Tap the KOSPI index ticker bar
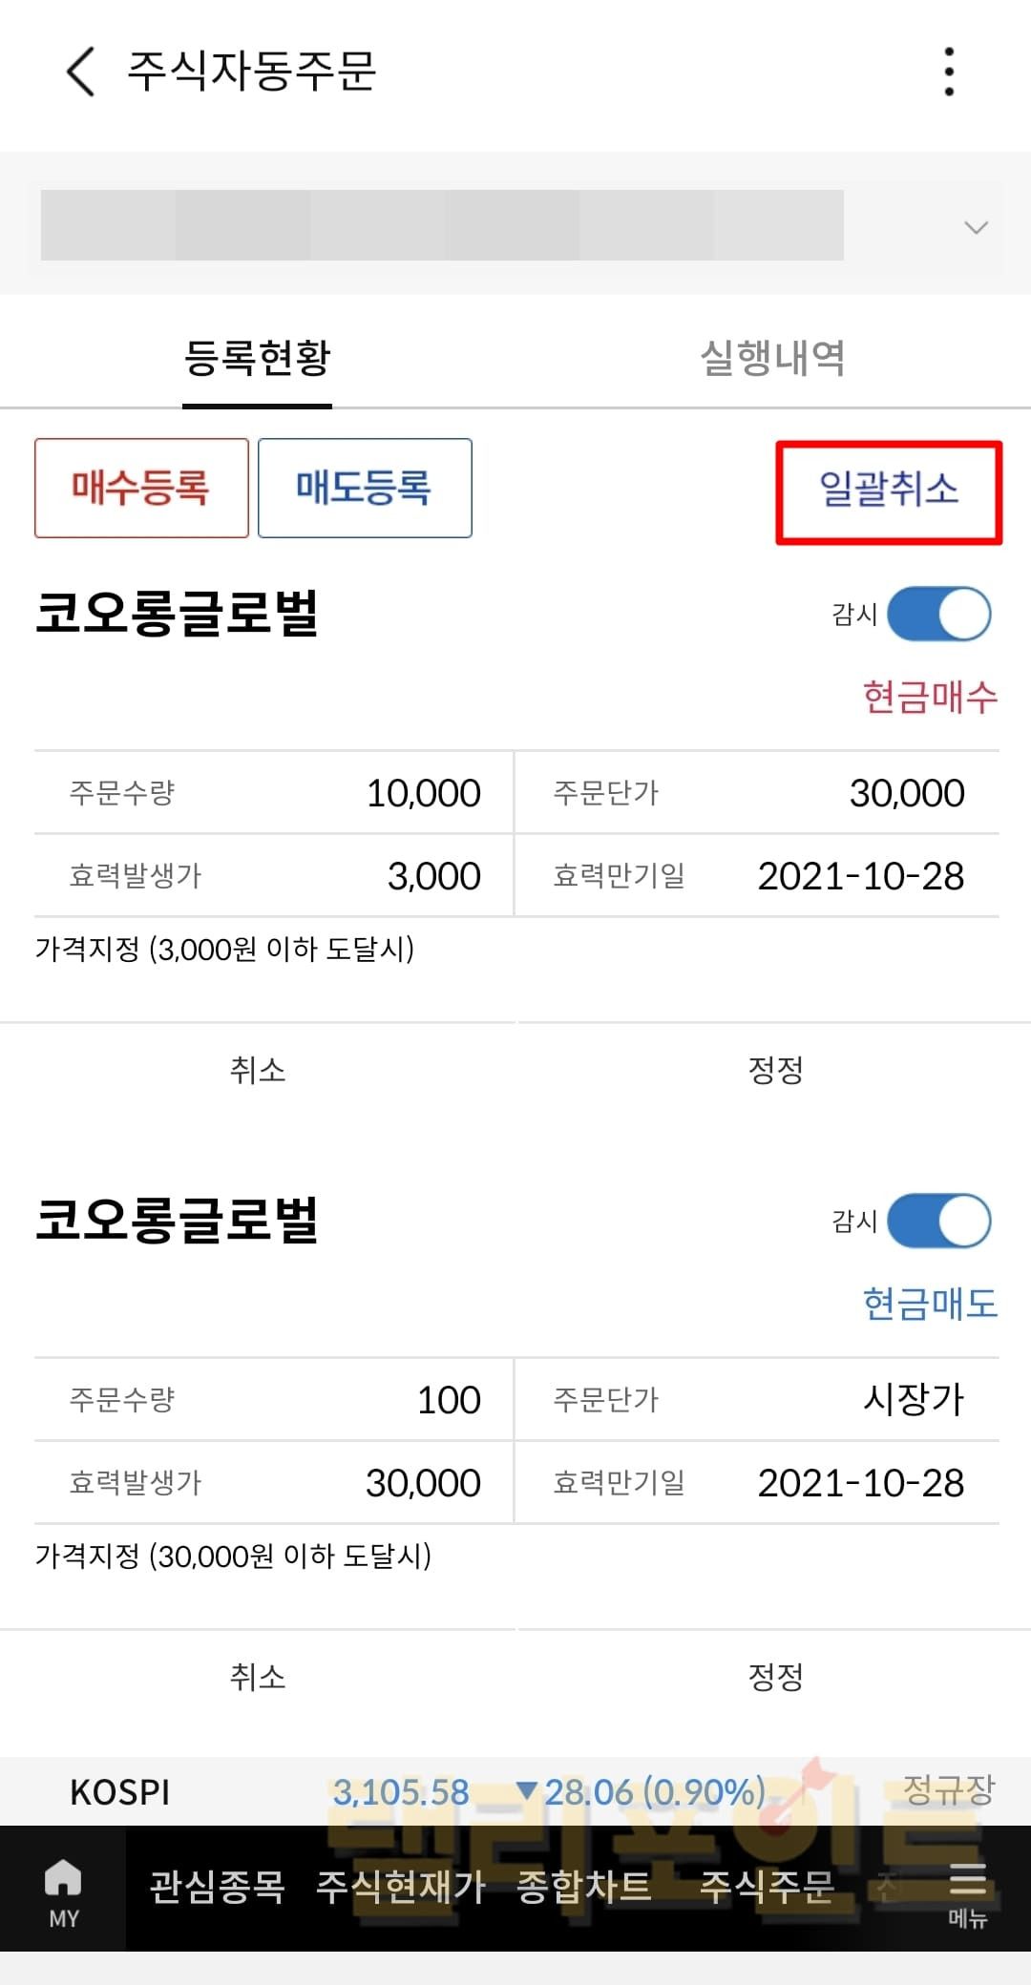The height and width of the screenshot is (1985, 1031). (515, 1791)
